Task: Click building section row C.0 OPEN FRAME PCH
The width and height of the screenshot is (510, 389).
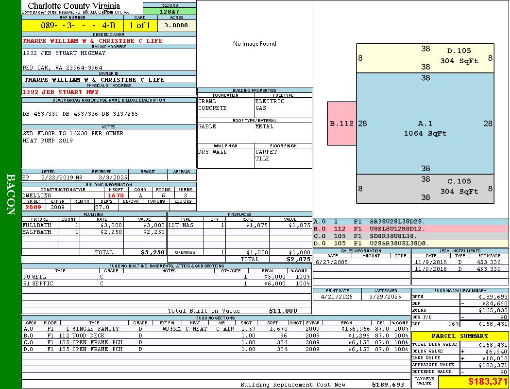Action: (x=216, y=342)
